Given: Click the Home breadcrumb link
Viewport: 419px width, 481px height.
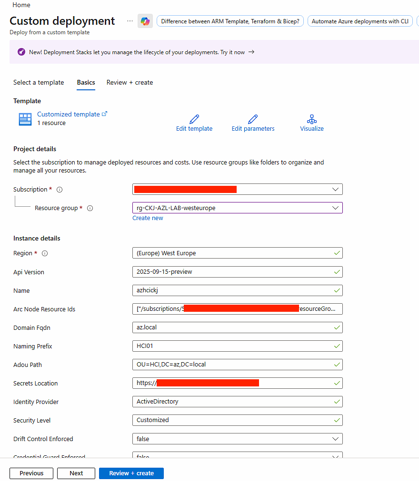Looking at the screenshot, I should point(21,5).
